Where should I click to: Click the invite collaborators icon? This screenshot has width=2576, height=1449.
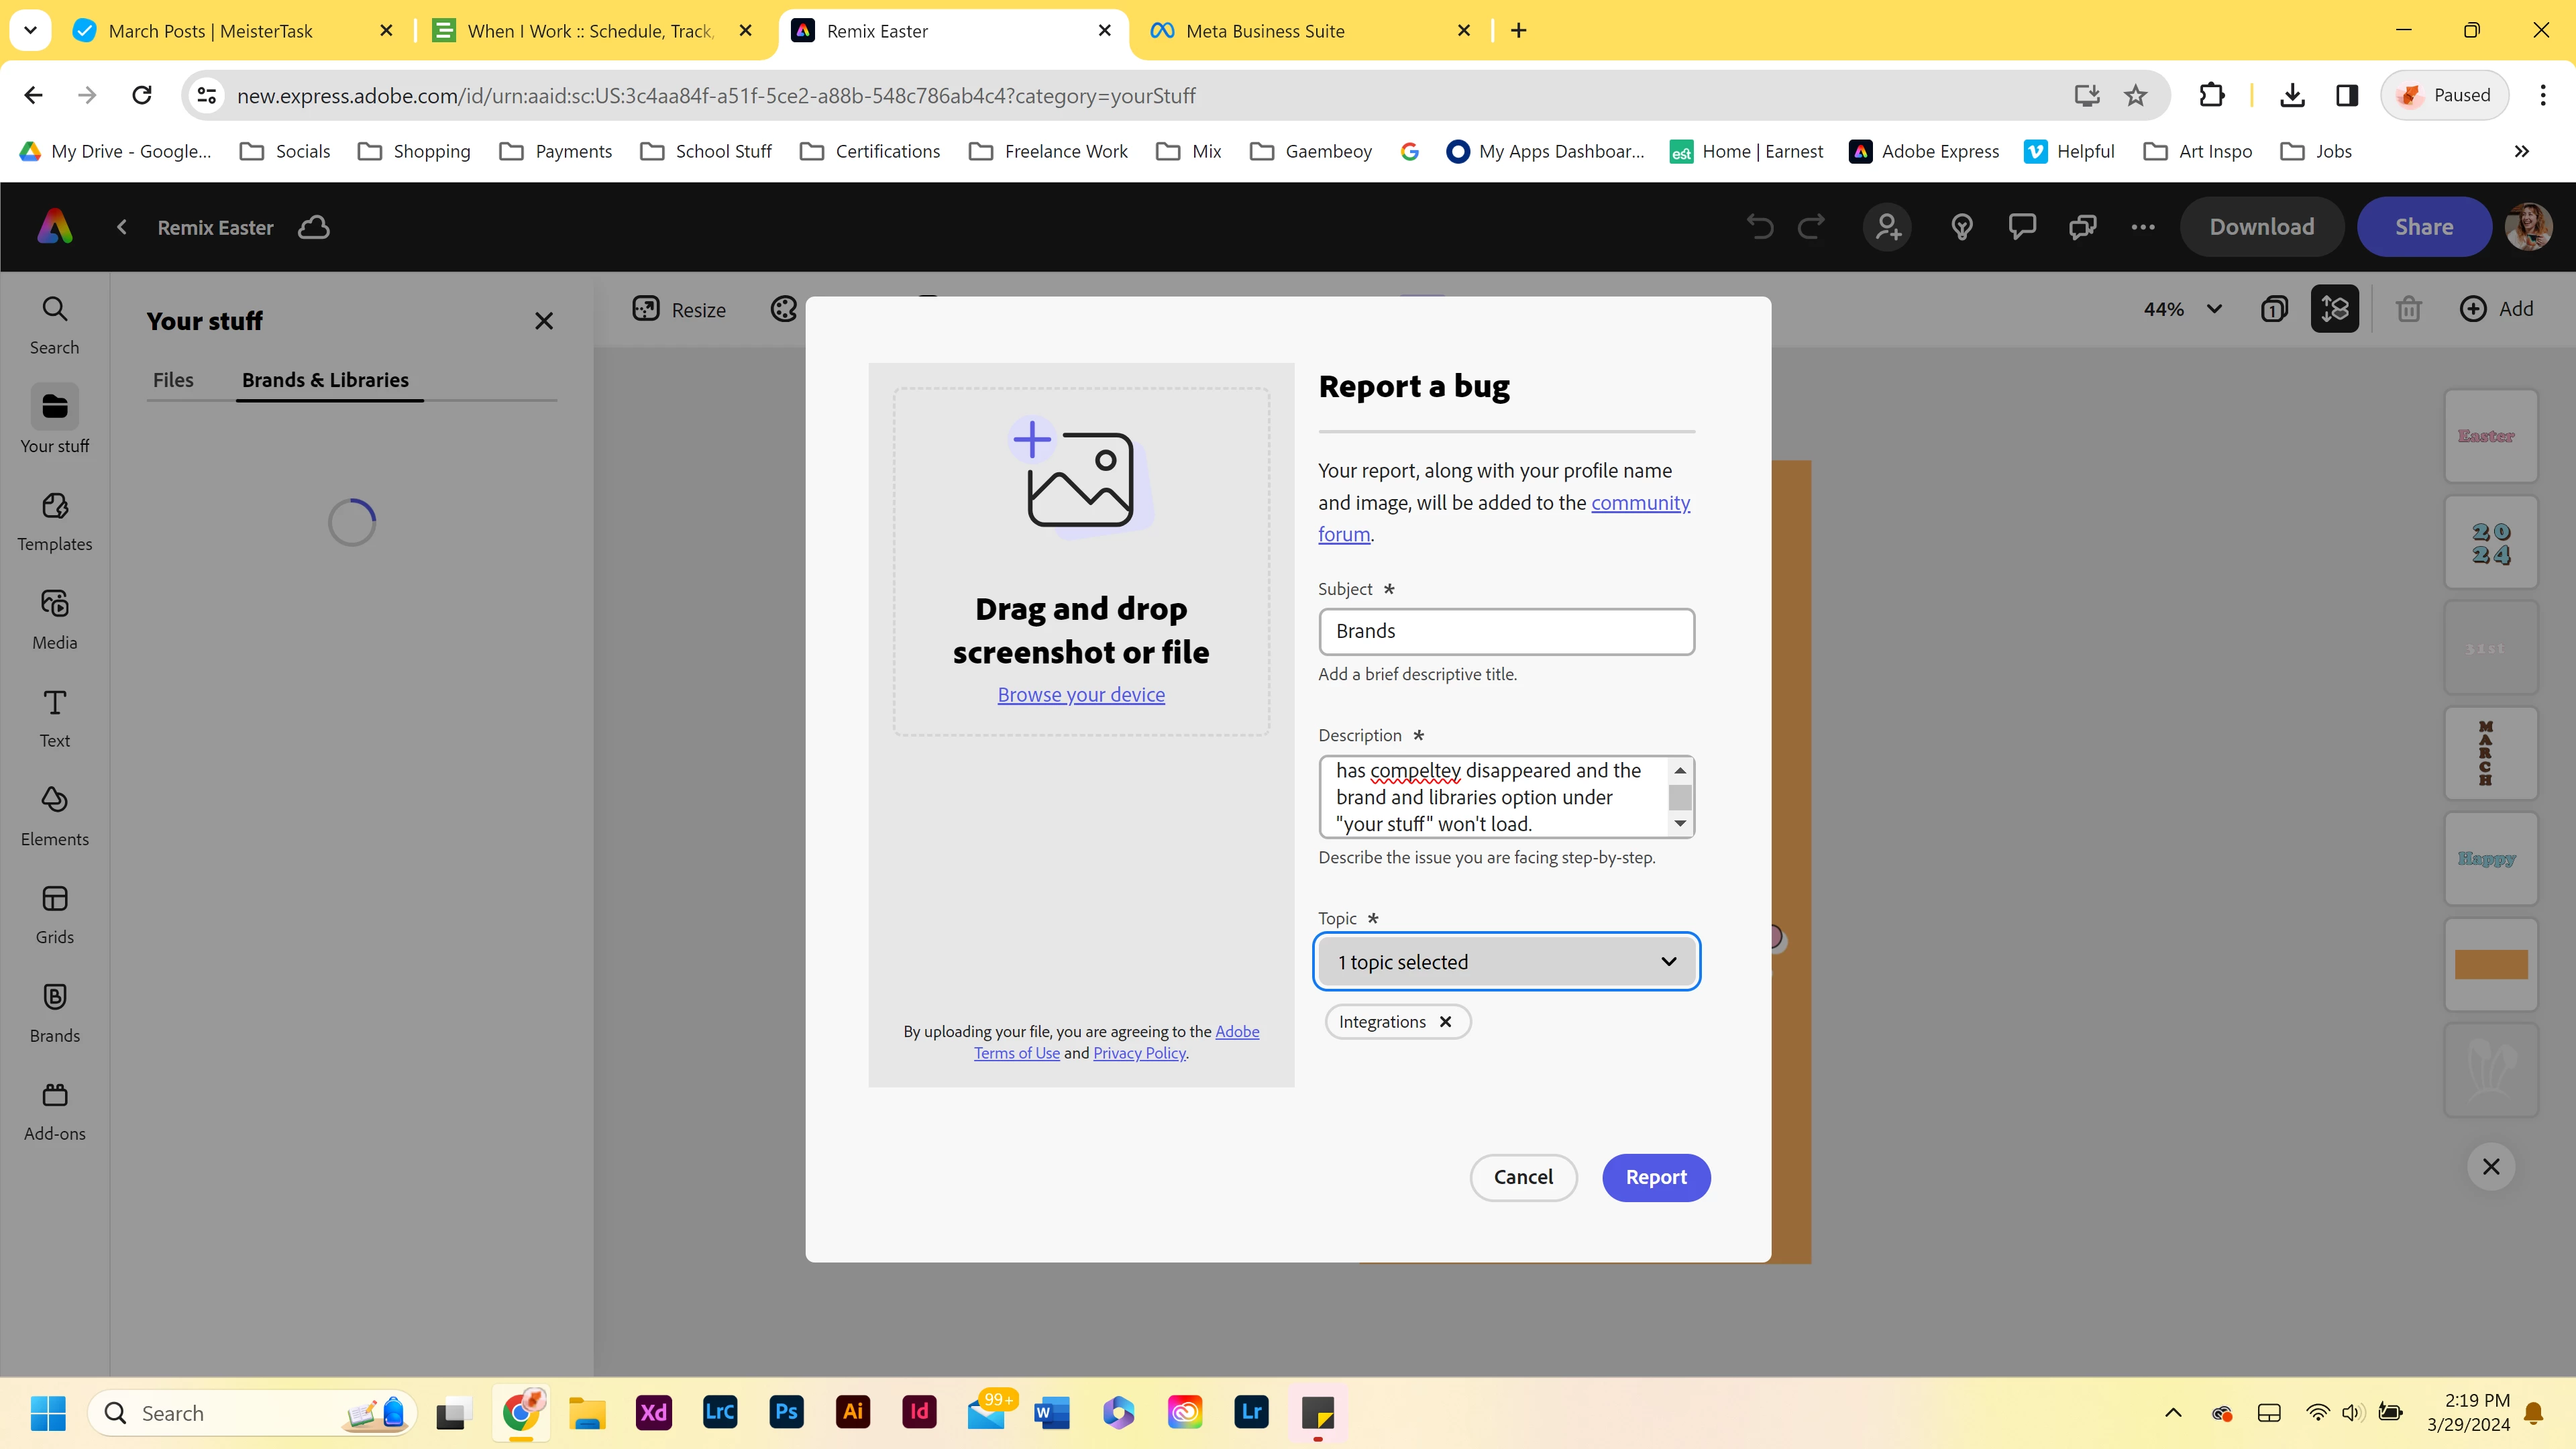[1887, 227]
